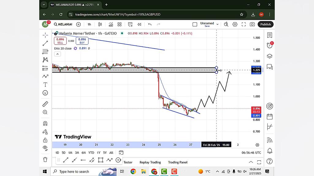Take a chart snapshot with camera

pos(252,24)
